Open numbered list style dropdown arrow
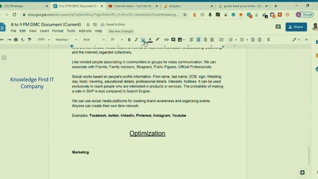Screen dimensions: 318x179 (x=236, y=40)
